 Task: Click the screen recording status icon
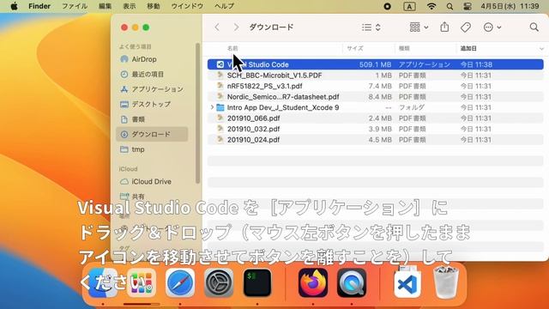pyautogui.click(x=387, y=6)
